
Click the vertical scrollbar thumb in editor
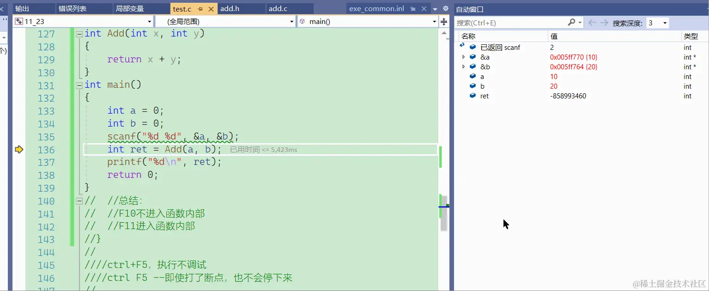[x=444, y=213]
